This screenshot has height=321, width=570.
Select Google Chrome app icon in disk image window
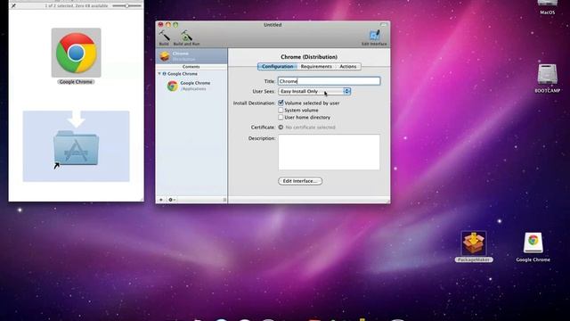[76, 53]
